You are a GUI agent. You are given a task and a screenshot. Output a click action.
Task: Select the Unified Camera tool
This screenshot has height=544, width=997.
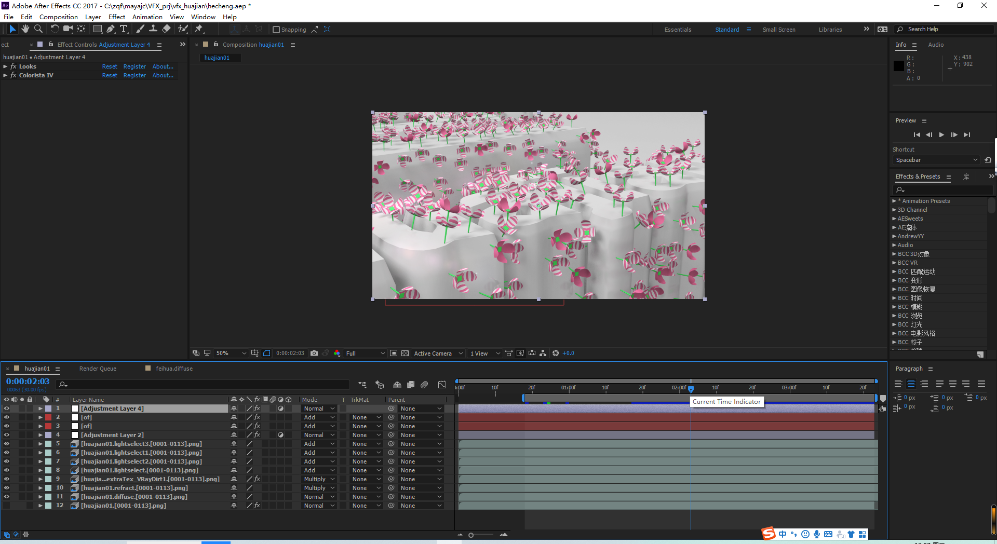pyautogui.click(x=68, y=29)
